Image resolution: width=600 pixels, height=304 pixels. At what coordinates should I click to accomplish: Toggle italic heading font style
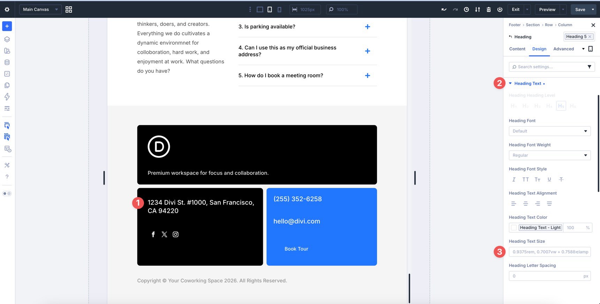[x=514, y=179]
